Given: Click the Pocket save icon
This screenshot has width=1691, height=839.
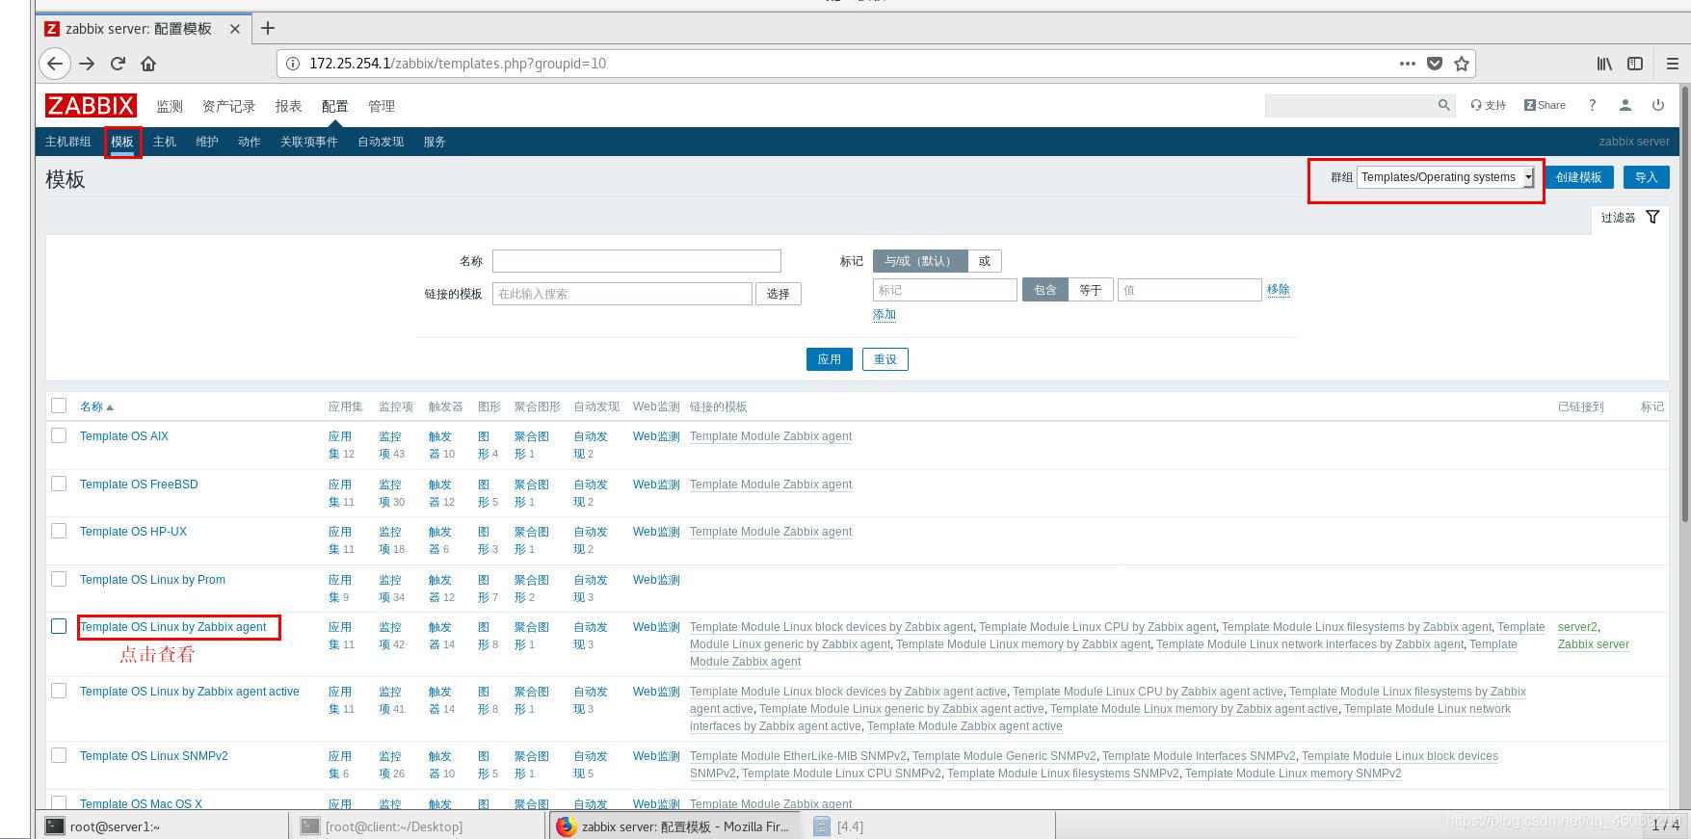Looking at the screenshot, I should coord(1435,64).
